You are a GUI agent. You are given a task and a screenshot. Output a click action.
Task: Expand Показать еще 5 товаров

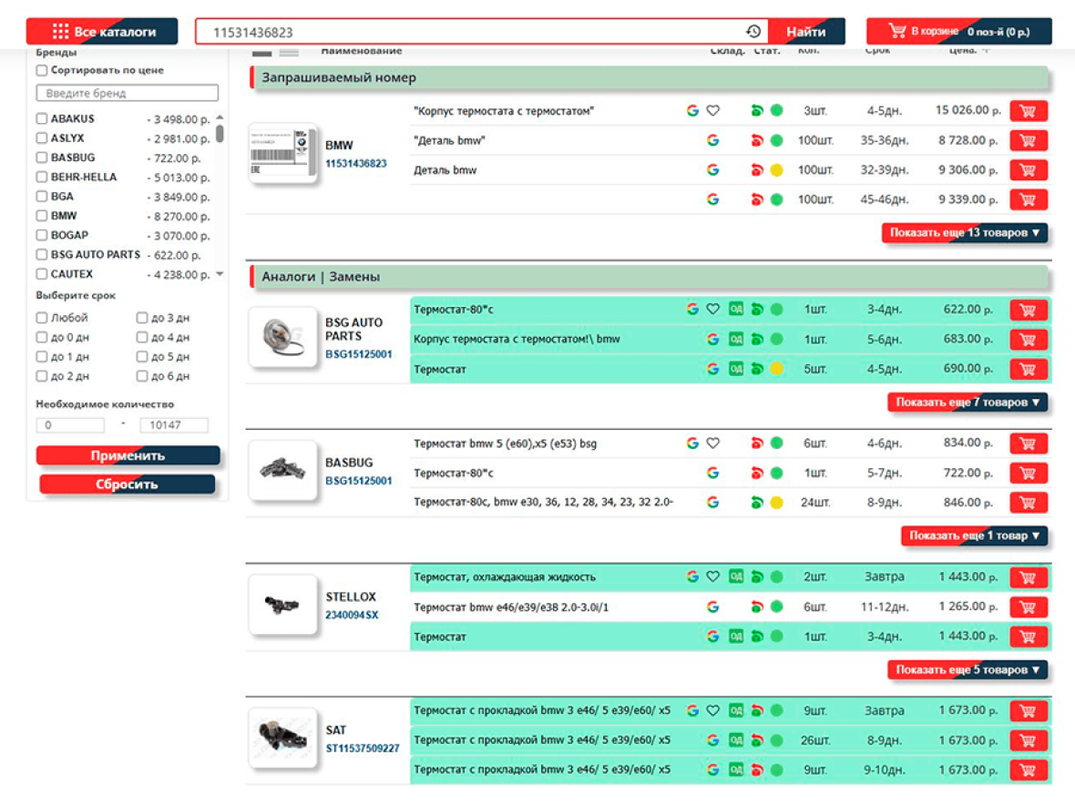tap(967, 669)
